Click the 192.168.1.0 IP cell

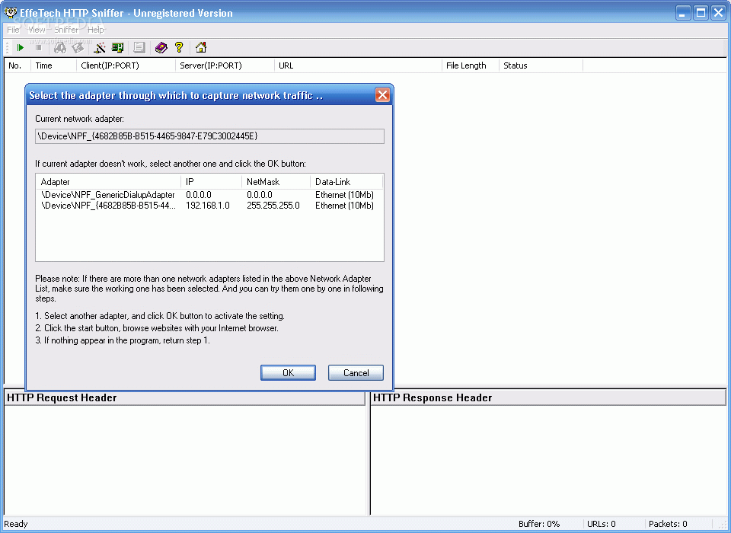pyautogui.click(x=208, y=206)
